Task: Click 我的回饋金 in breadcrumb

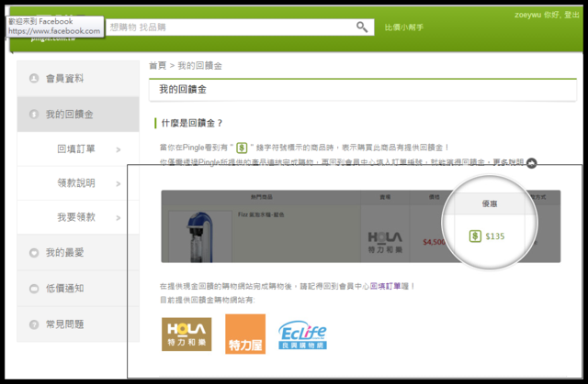Action: pyautogui.click(x=199, y=66)
